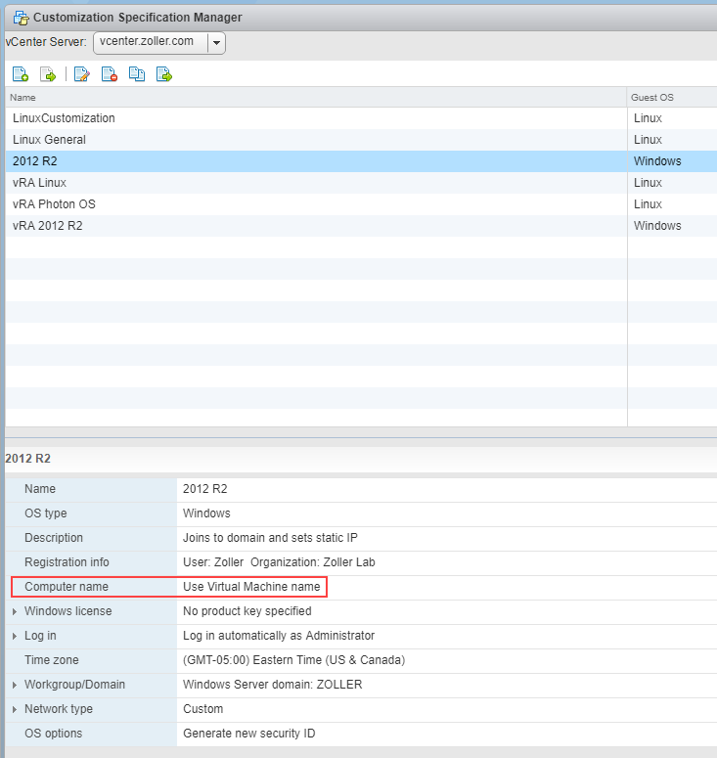Expand the Workgroup/Domain details
Screen dimensions: 717x758
tap(15, 685)
